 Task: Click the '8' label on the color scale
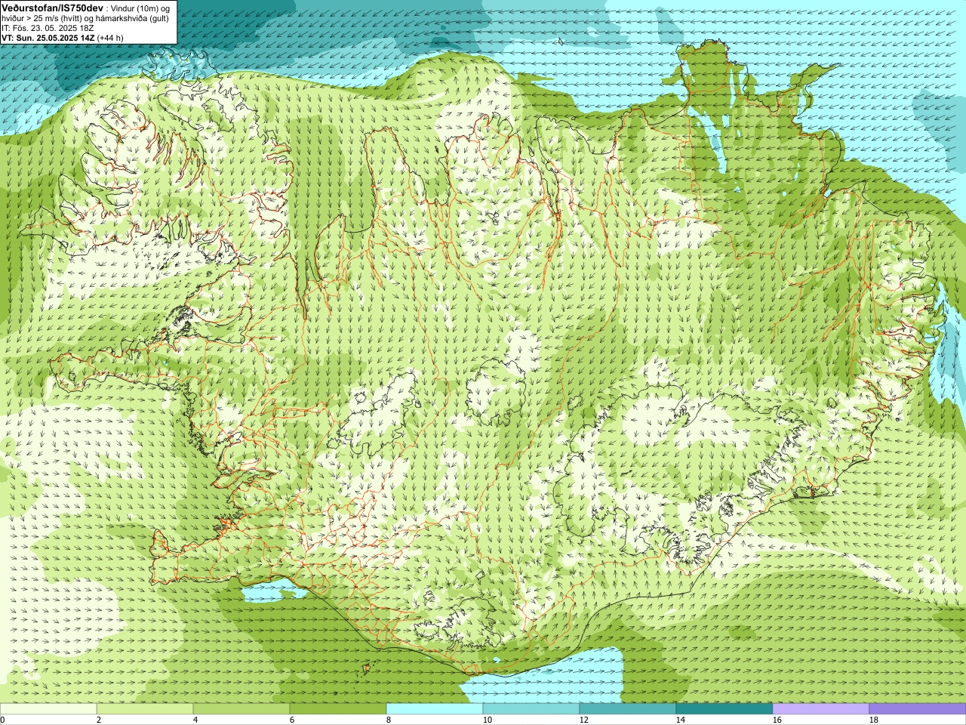pos(389,720)
